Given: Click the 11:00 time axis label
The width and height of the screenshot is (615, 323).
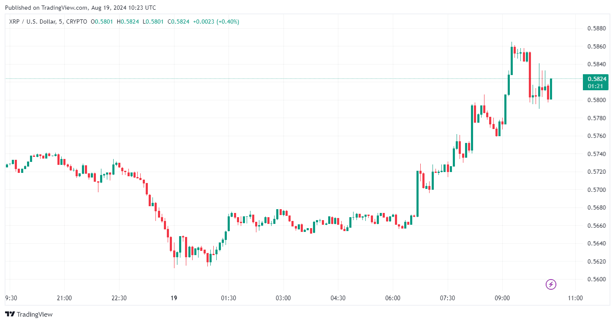Looking at the screenshot, I should (575, 298).
